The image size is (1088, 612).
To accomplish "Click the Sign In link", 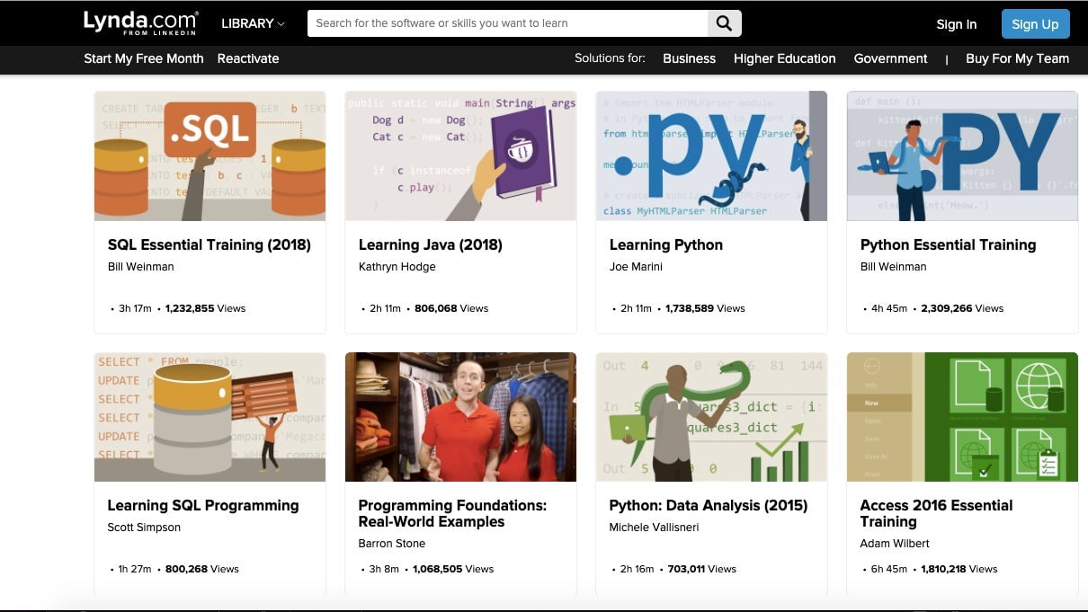I will [956, 24].
